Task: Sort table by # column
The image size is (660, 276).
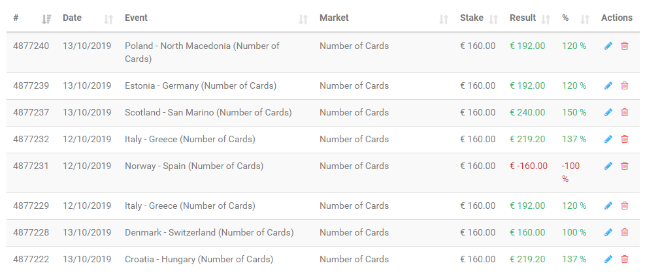Action: coord(46,20)
